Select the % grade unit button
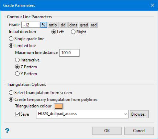Viewport: 158px width, 139px height. click(x=44, y=25)
